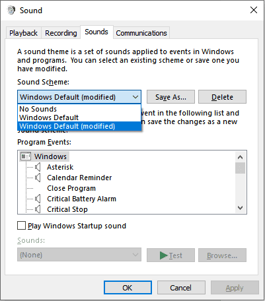
Task: Open the Communications tab
Action: pos(141,33)
